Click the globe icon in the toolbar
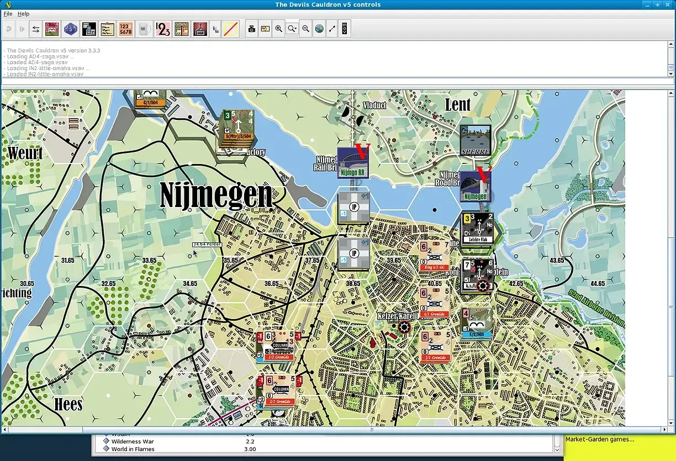This screenshot has width=676, height=461. point(319,29)
